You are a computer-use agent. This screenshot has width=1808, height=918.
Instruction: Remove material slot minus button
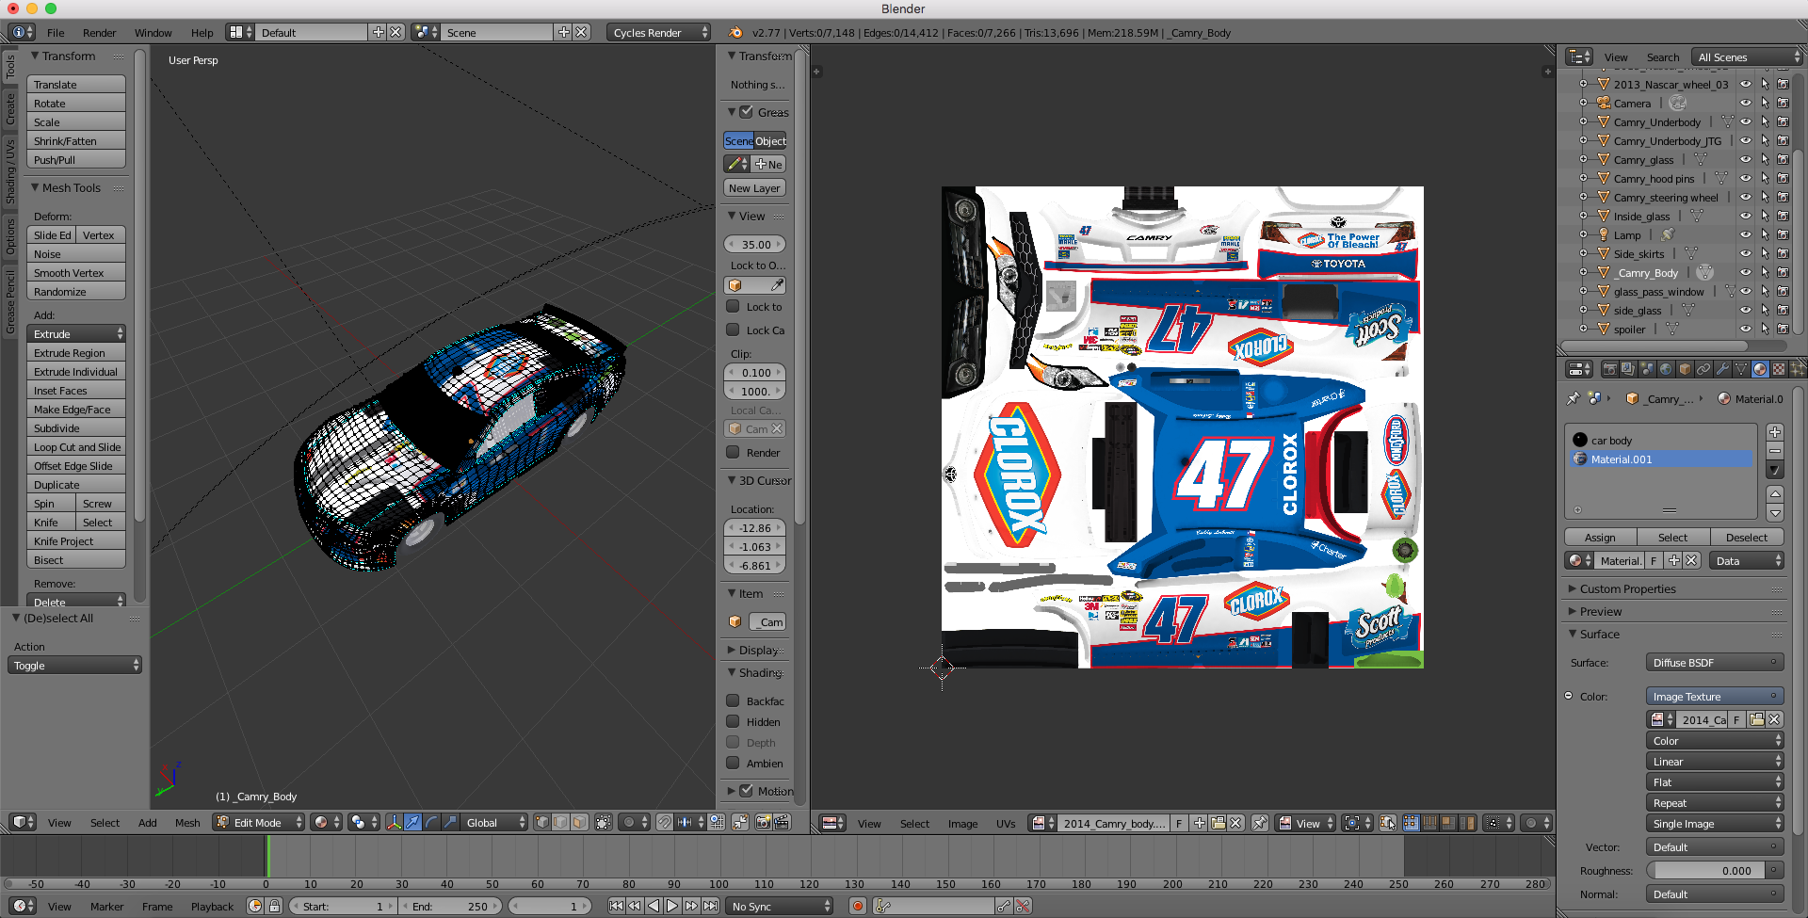1775,451
